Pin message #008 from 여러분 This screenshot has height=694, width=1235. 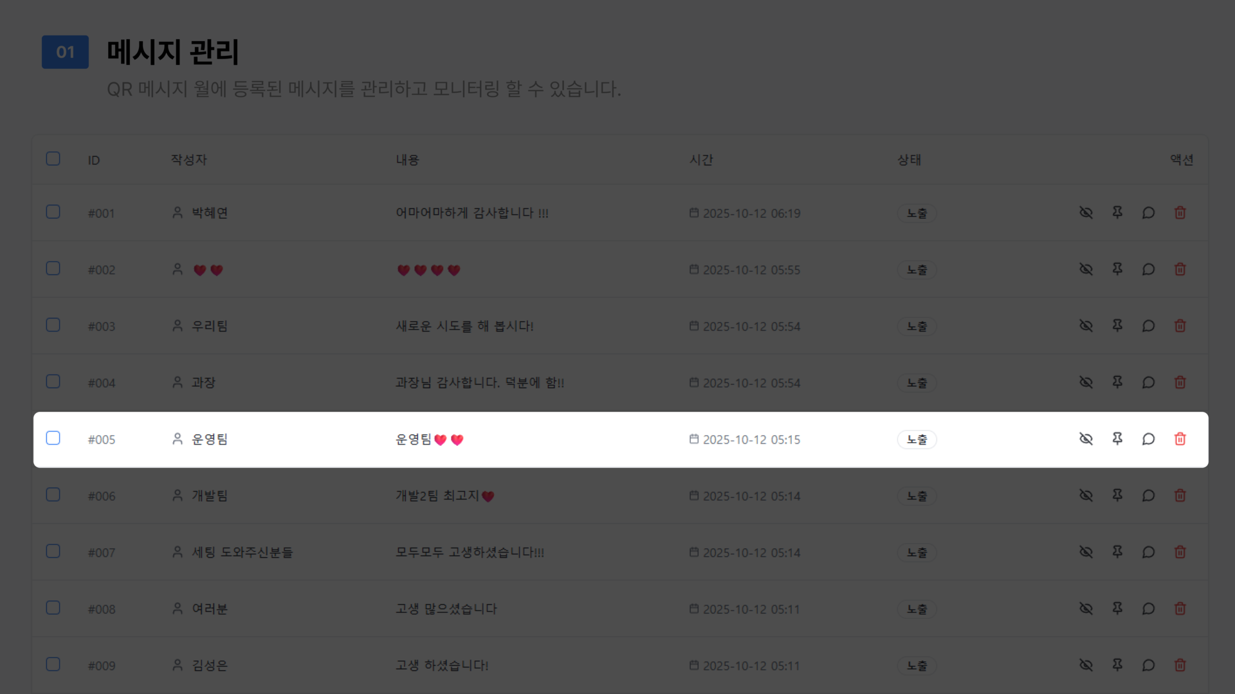point(1117,609)
